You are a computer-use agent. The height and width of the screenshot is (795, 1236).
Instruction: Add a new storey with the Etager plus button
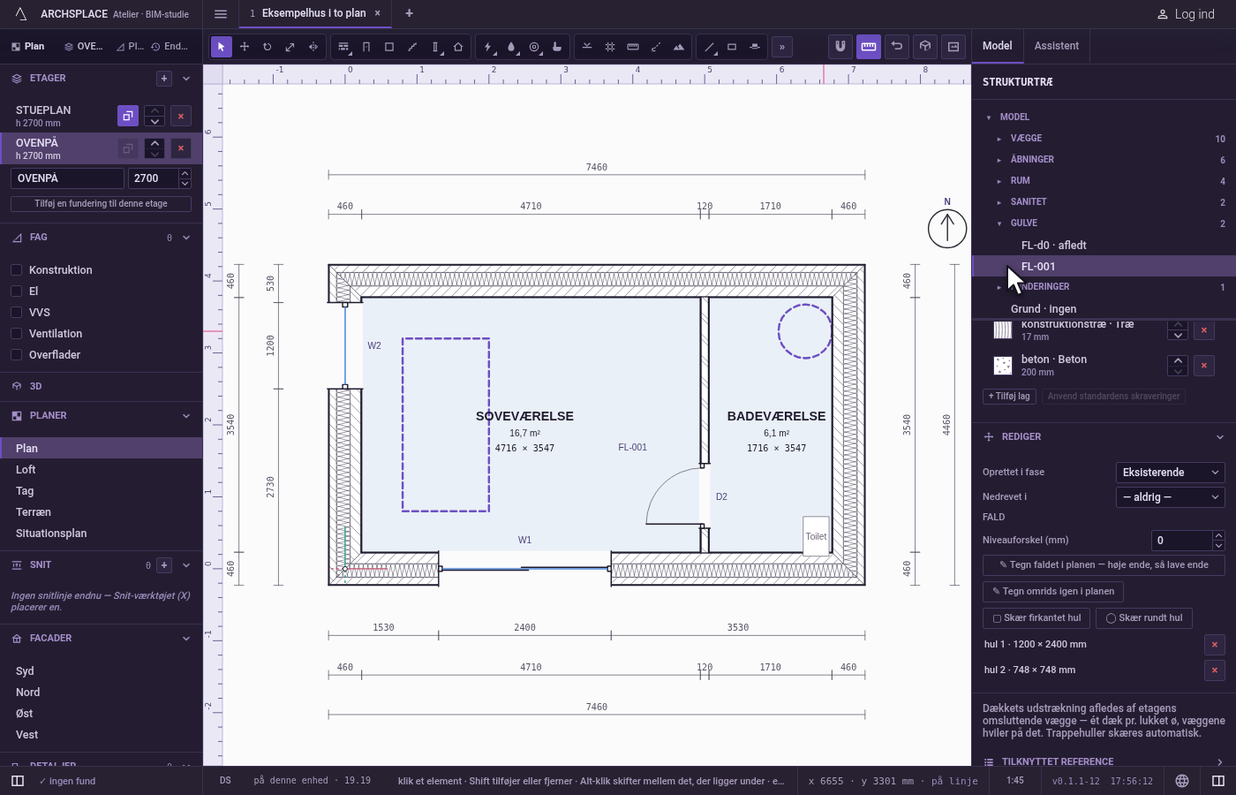[164, 79]
